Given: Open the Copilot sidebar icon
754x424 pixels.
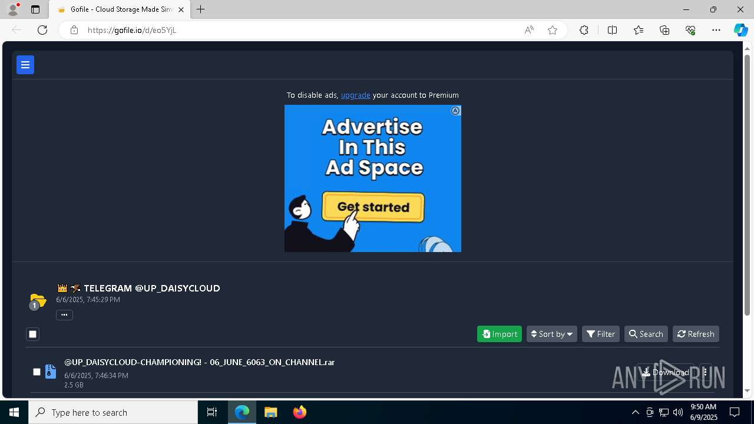Looking at the screenshot, I should tap(740, 30).
